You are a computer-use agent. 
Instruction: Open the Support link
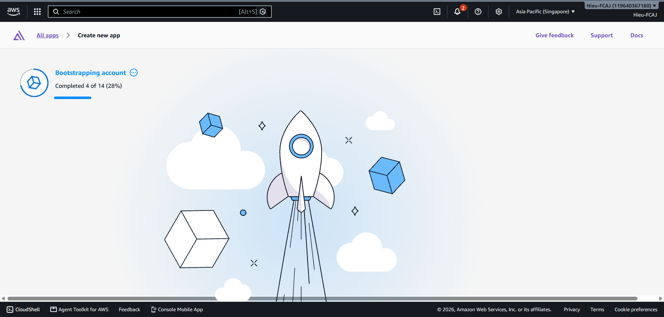pyautogui.click(x=602, y=35)
